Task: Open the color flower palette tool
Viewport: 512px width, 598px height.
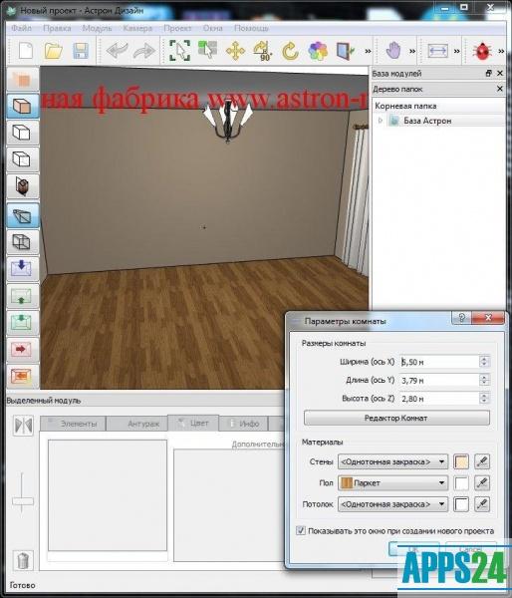Action: tap(318, 51)
